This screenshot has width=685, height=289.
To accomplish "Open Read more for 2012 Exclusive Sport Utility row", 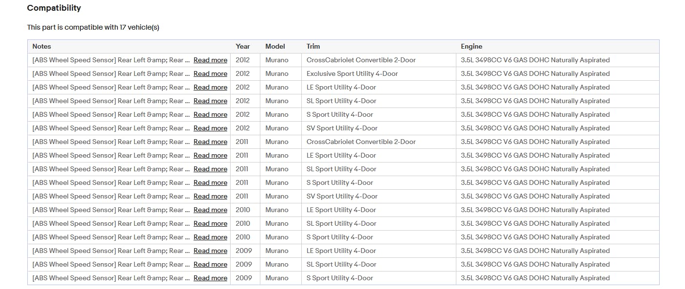I will click(210, 73).
